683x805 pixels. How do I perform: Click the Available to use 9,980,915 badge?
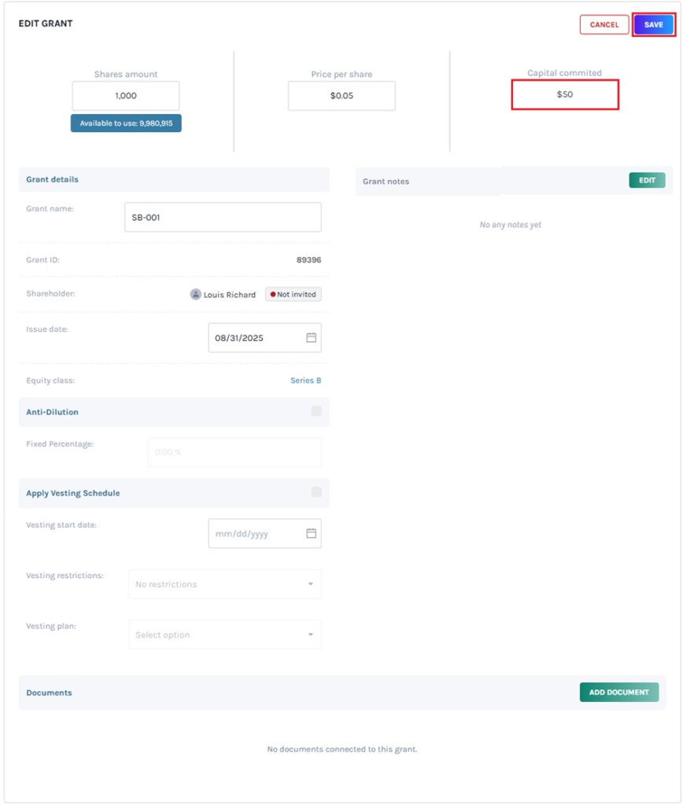click(126, 123)
